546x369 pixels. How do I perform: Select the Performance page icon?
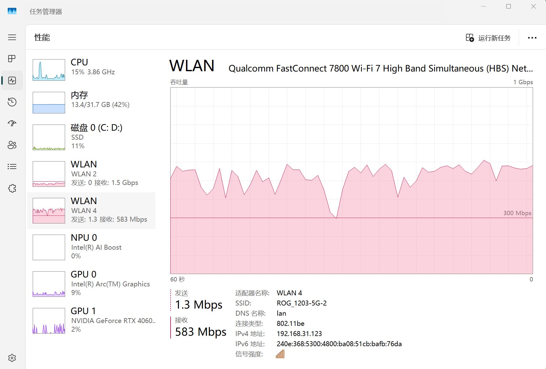pyautogui.click(x=12, y=80)
